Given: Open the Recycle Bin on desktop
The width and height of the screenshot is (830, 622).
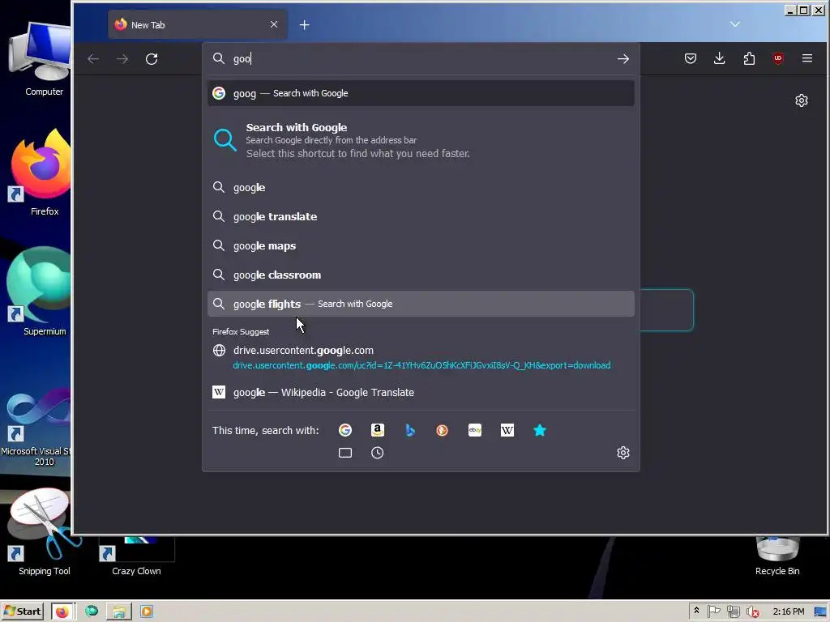Looking at the screenshot, I should point(777,556).
